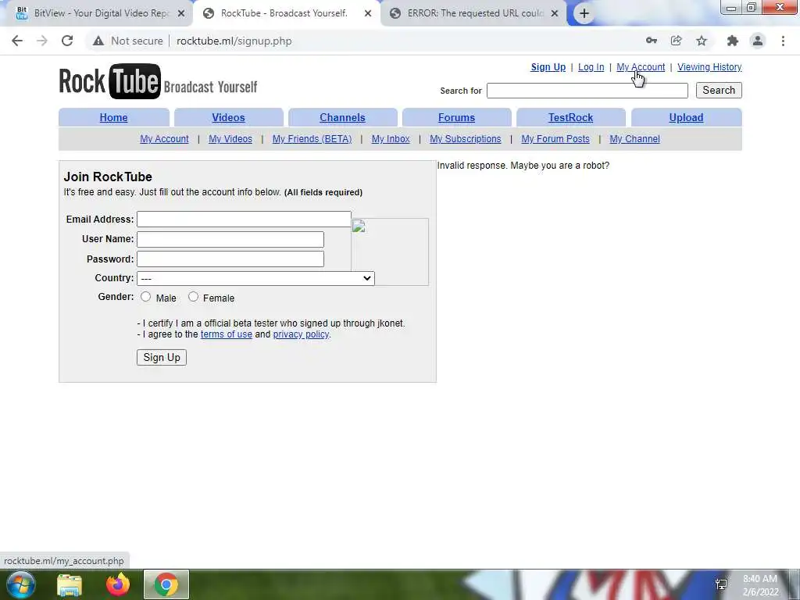
Task: Switch to the ERROR requested URL tab
Action: pyautogui.click(x=474, y=13)
